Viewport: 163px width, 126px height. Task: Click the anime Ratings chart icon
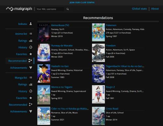[31, 40]
